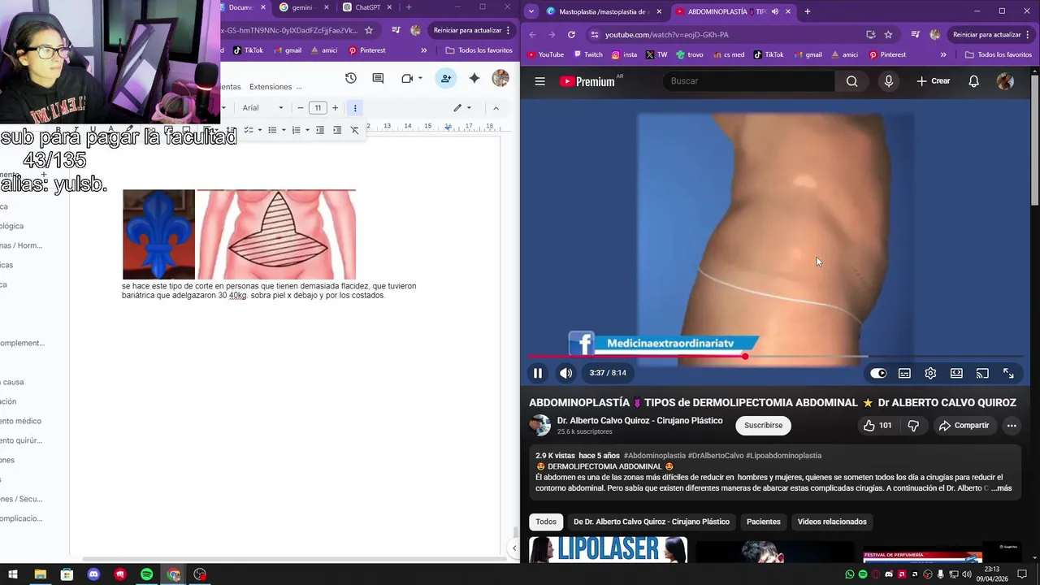The height and width of the screenshot is (585, 1040).
Task: Mute the YouTube tab via speaker icon
Action: [774, 11]
